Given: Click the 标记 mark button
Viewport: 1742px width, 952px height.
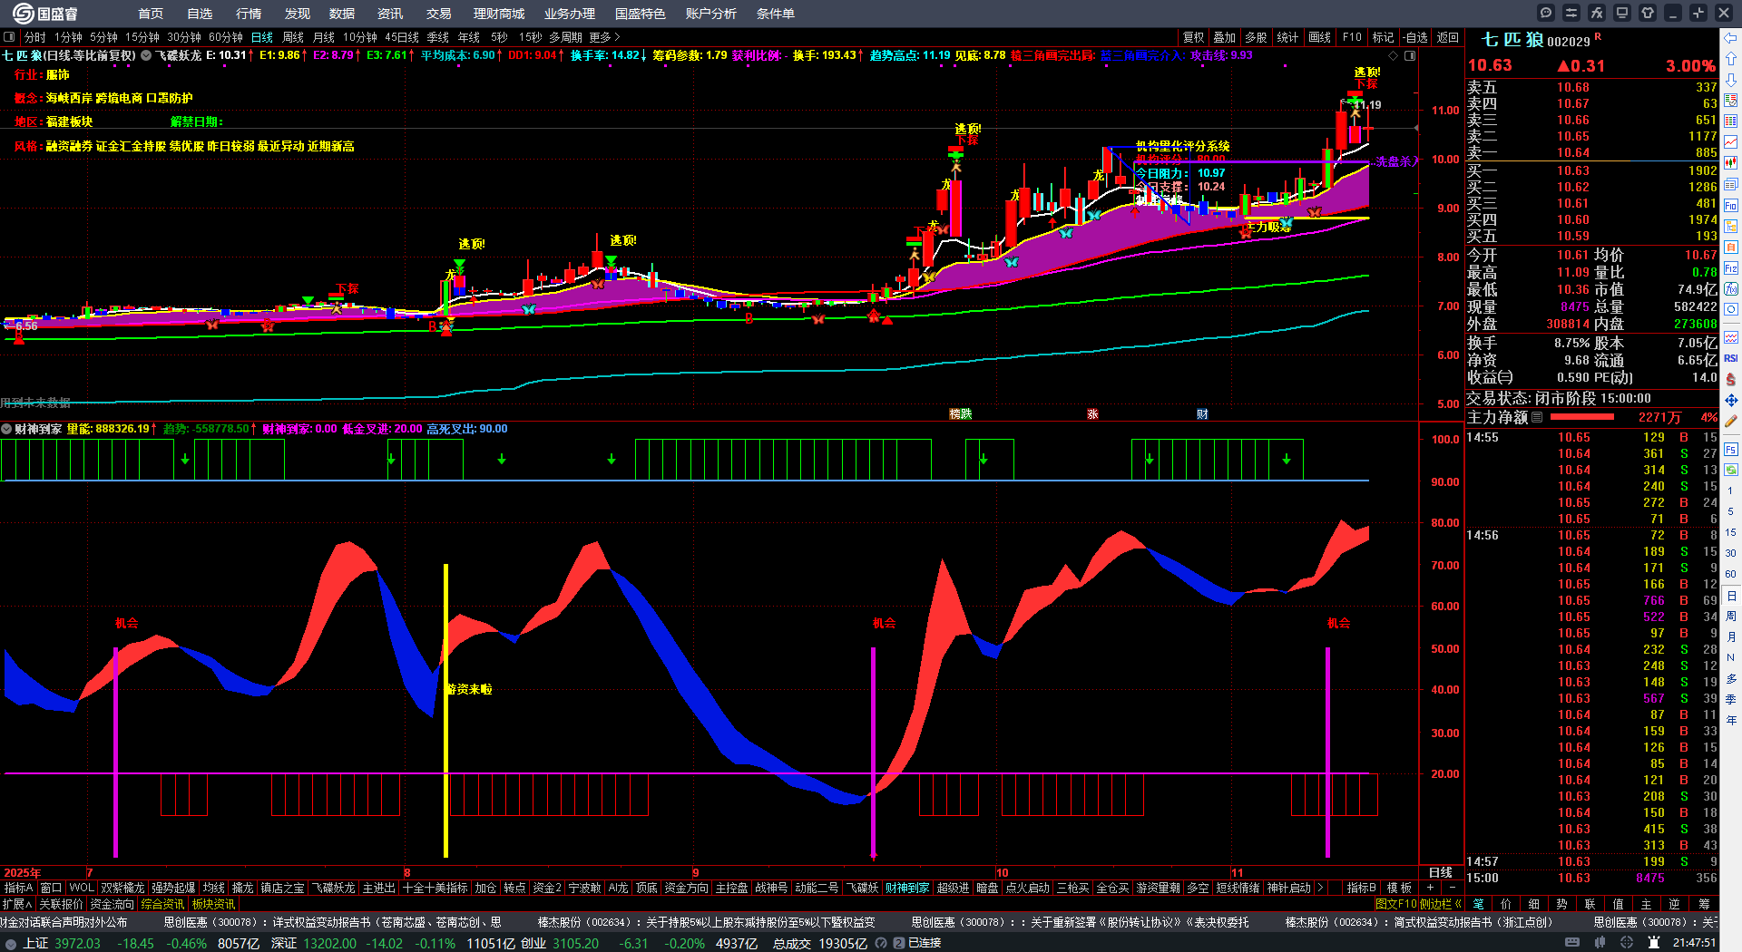Looking at the screenshot, I should coord(1383,37).
